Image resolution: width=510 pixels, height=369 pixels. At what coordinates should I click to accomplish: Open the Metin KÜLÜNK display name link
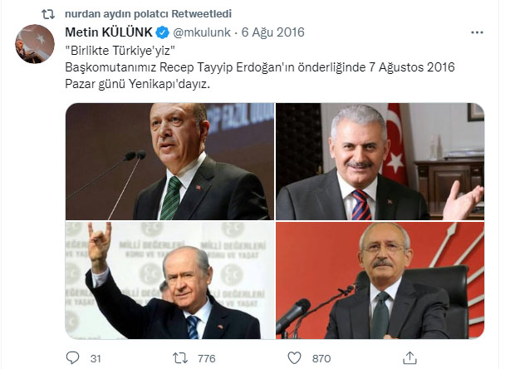click(x=109, y=32)
